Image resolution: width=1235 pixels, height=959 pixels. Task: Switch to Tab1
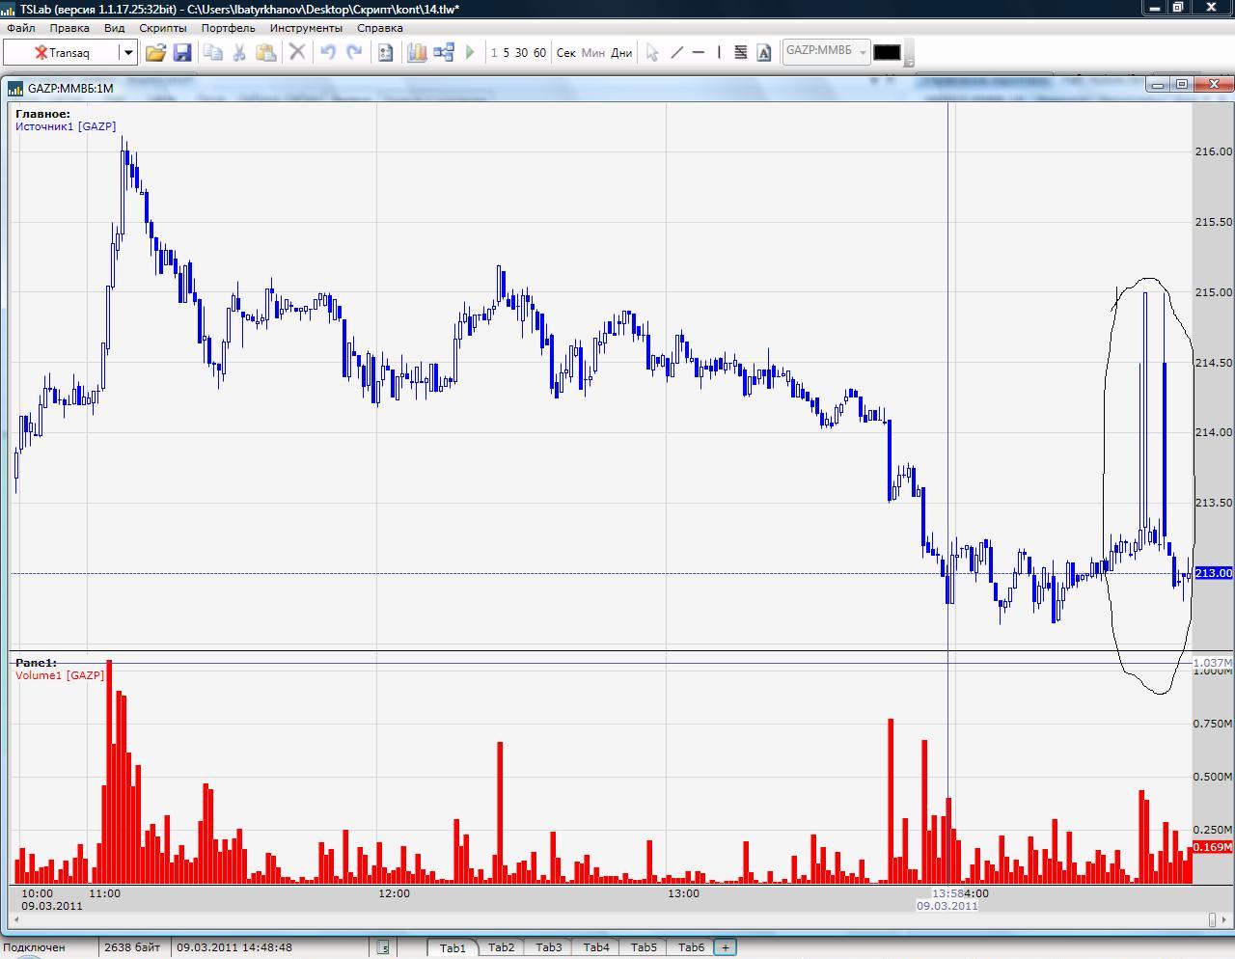coord(453,947)
